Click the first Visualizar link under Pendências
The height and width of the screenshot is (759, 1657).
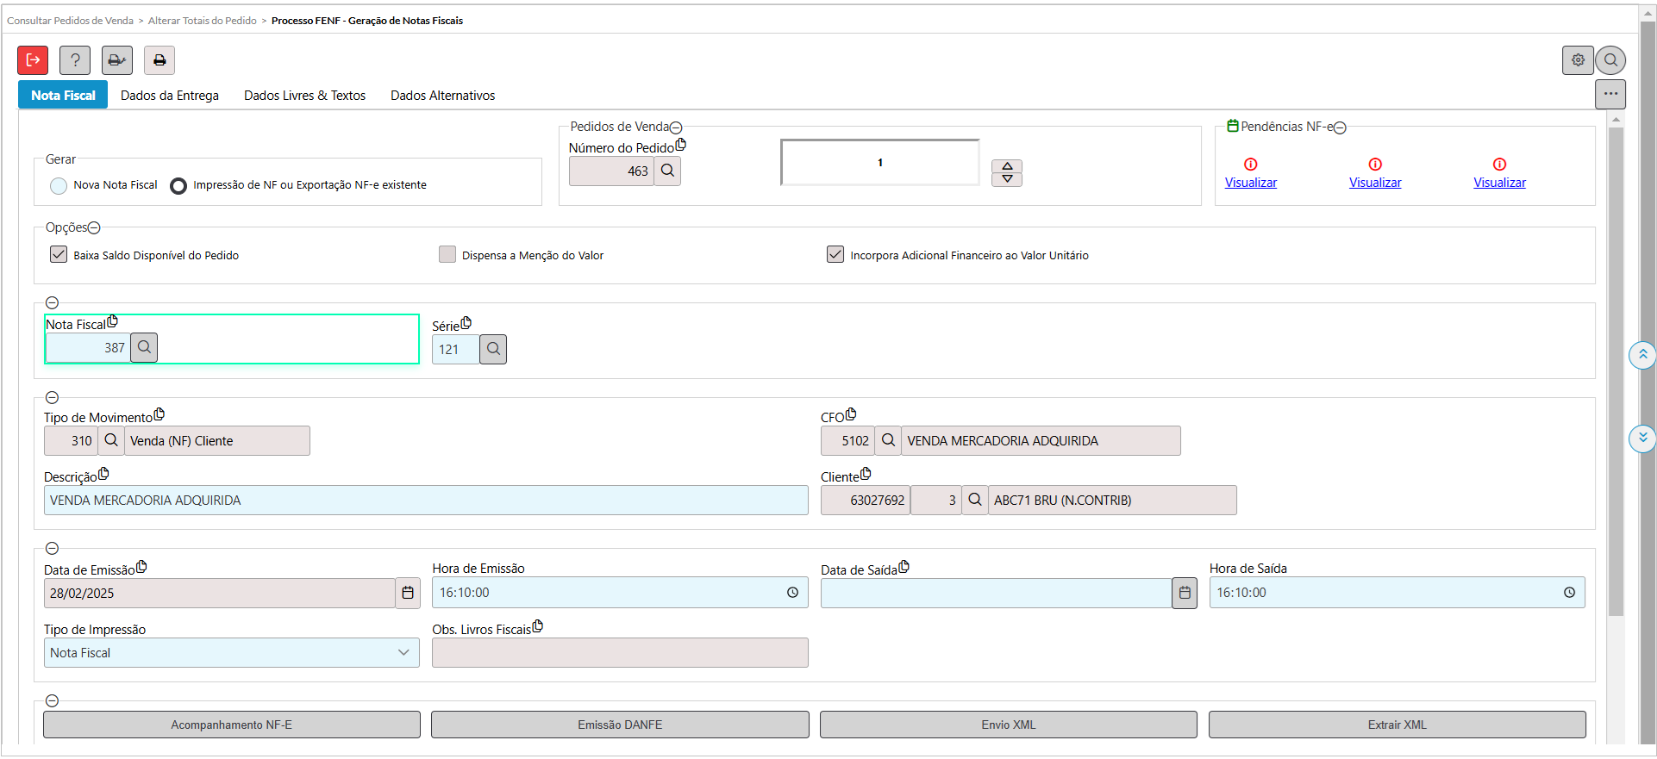coord(1250,183)
